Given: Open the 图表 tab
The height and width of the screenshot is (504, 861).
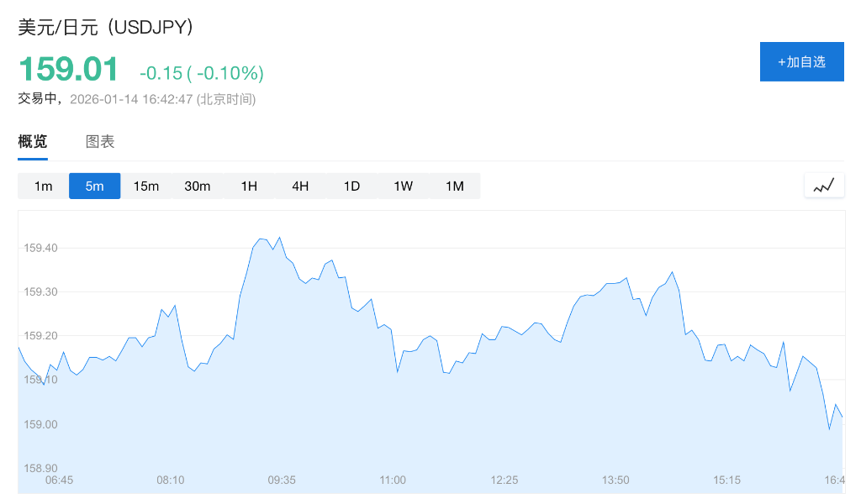Looking at the screenshot, I should [100, 142].
